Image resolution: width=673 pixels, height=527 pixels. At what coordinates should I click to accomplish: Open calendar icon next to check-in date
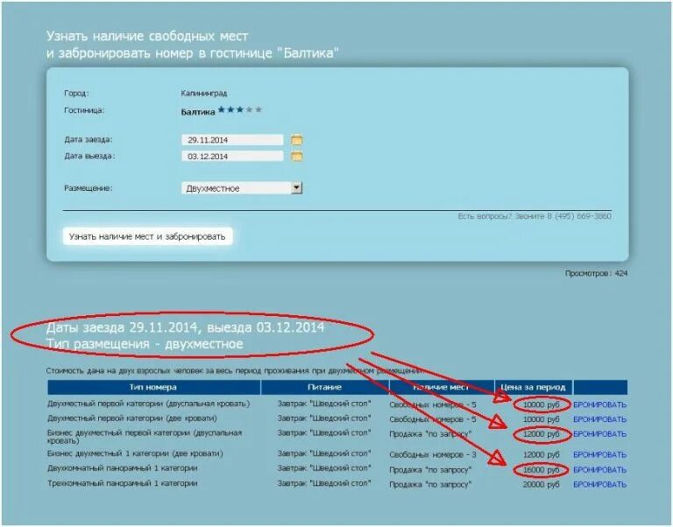(x=296, y=140)
